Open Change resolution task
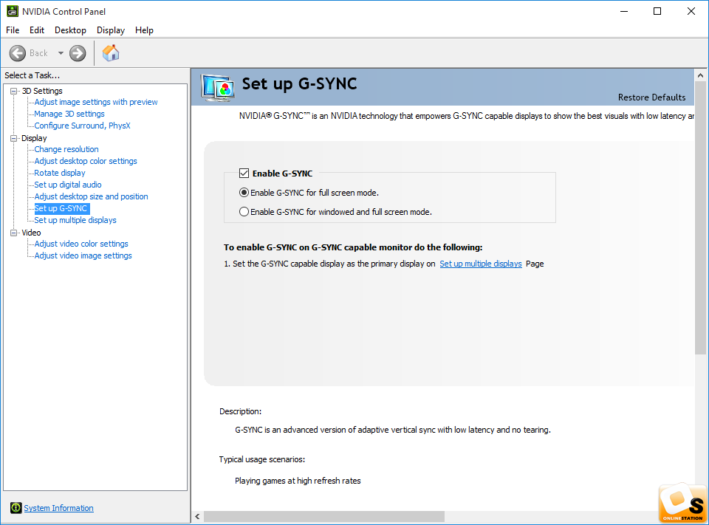 [66, 149]
